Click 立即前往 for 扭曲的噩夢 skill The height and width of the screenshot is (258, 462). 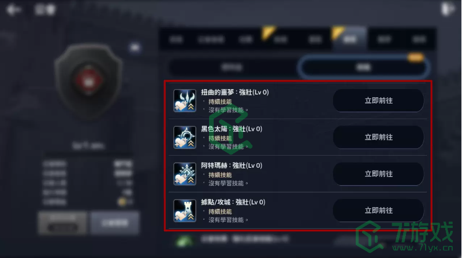378,101
